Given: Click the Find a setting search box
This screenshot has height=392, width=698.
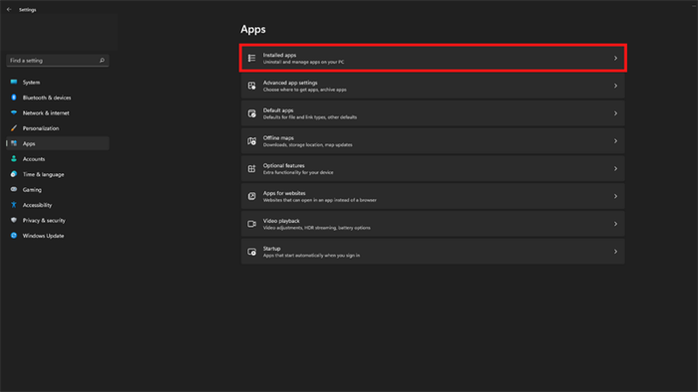Looking at the screenshot, I should pyautogui.click(x=58, y=61).
